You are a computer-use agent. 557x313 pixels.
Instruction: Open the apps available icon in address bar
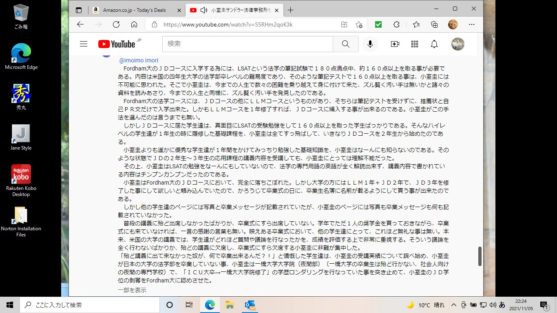[344, 24]
